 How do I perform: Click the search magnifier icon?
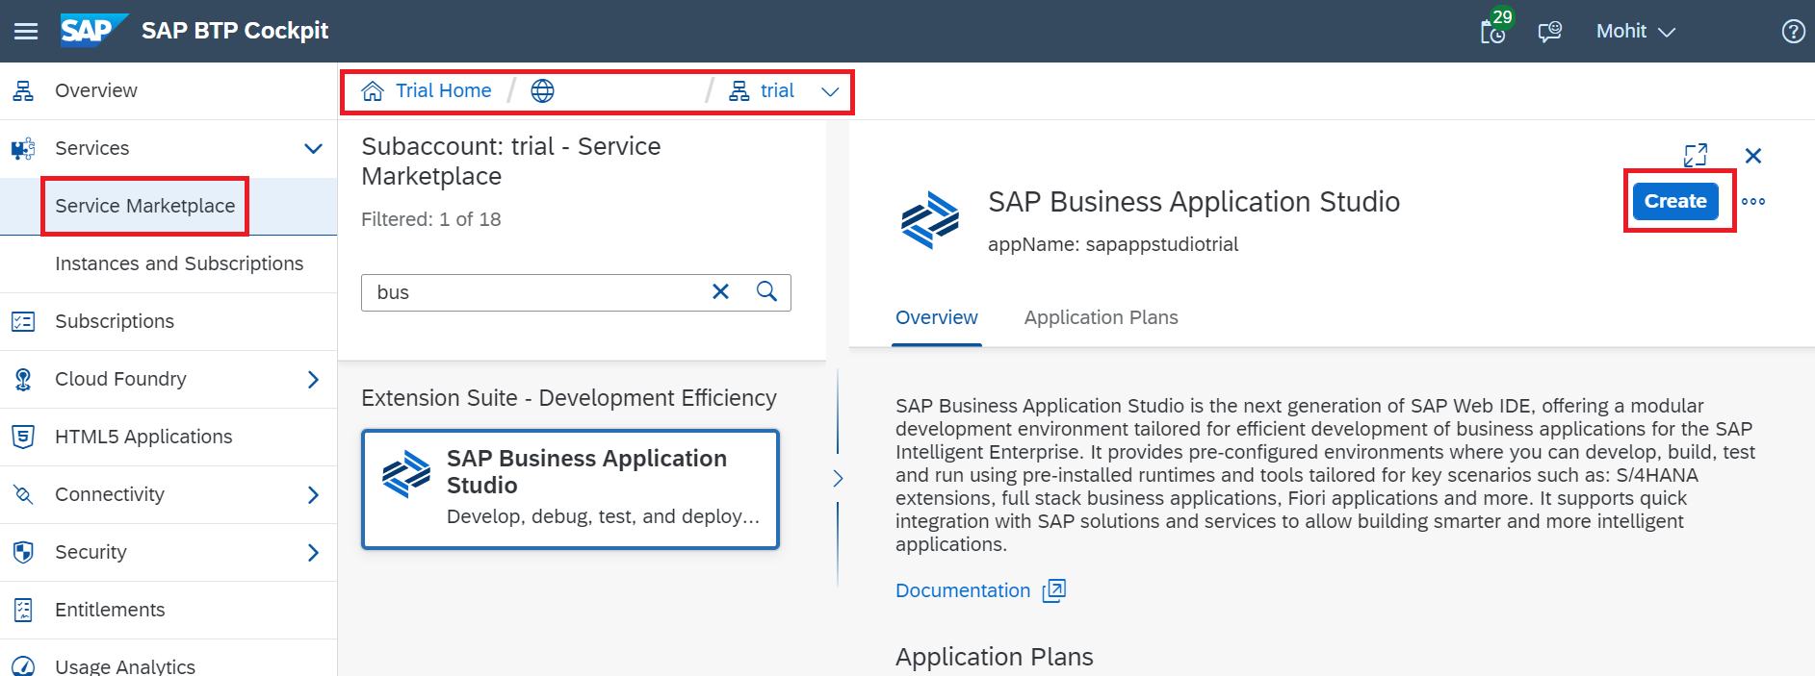(x=766, y=291)
